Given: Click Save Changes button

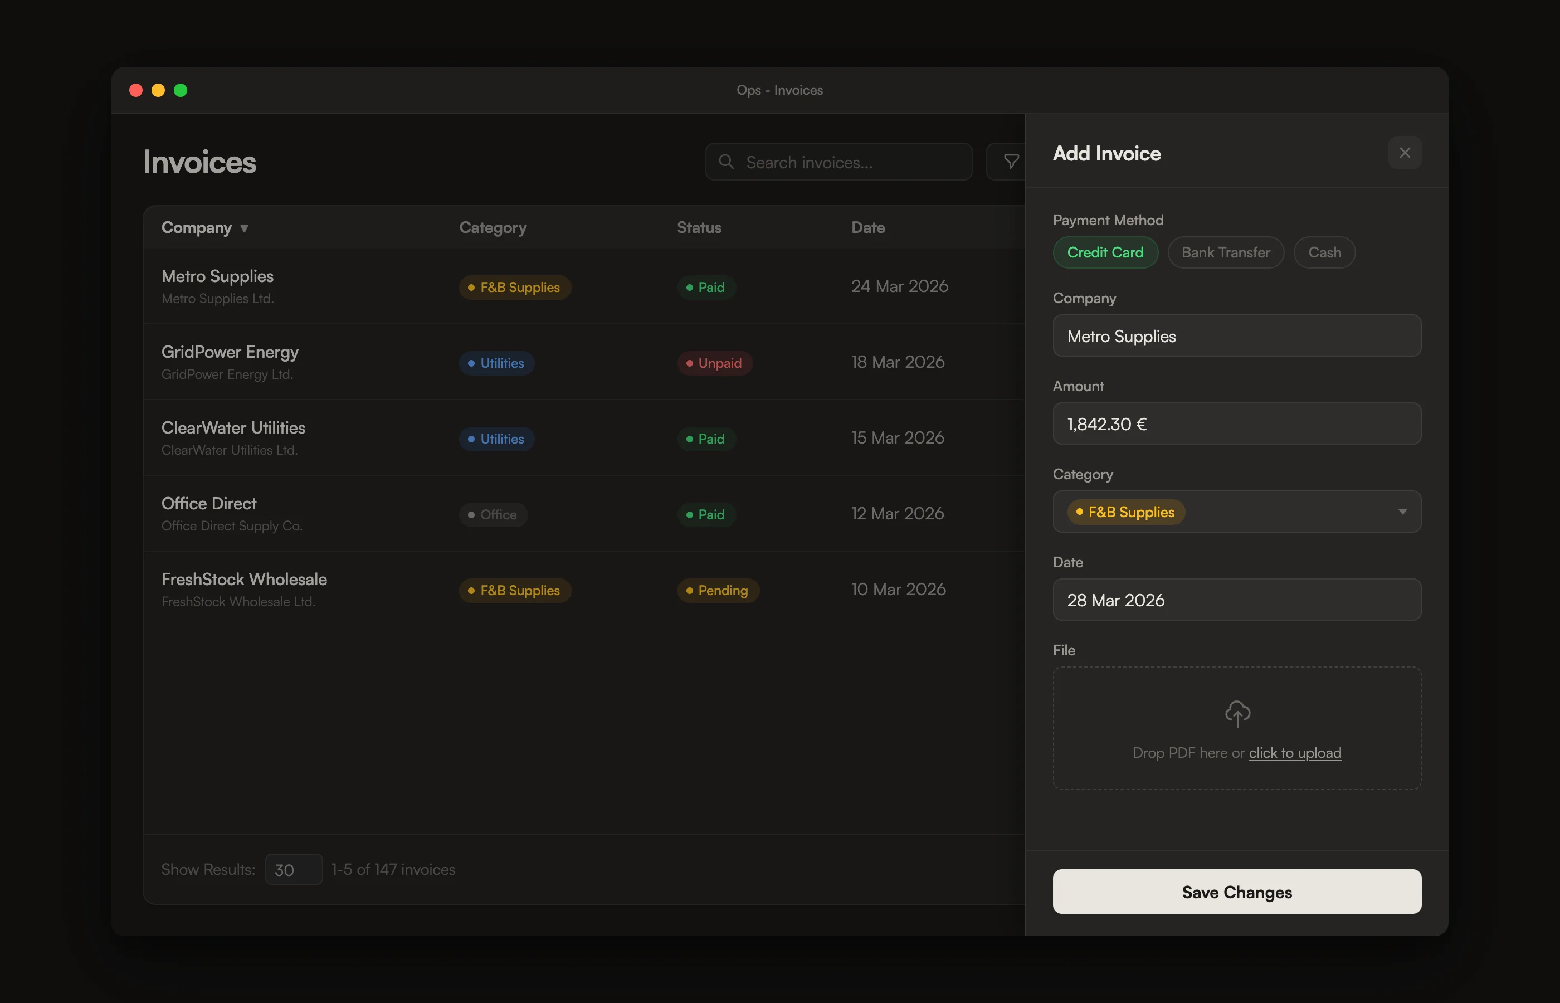Looking at the screenshot, I should pyautogui.click(x=1236, y=892).
